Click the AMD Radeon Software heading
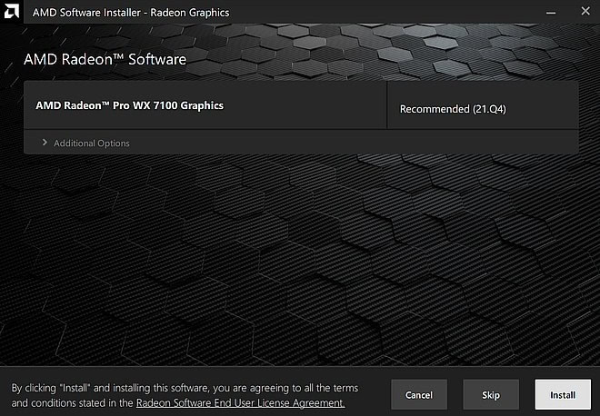Viewport: 600px width, 416px height. click(104, 60)
